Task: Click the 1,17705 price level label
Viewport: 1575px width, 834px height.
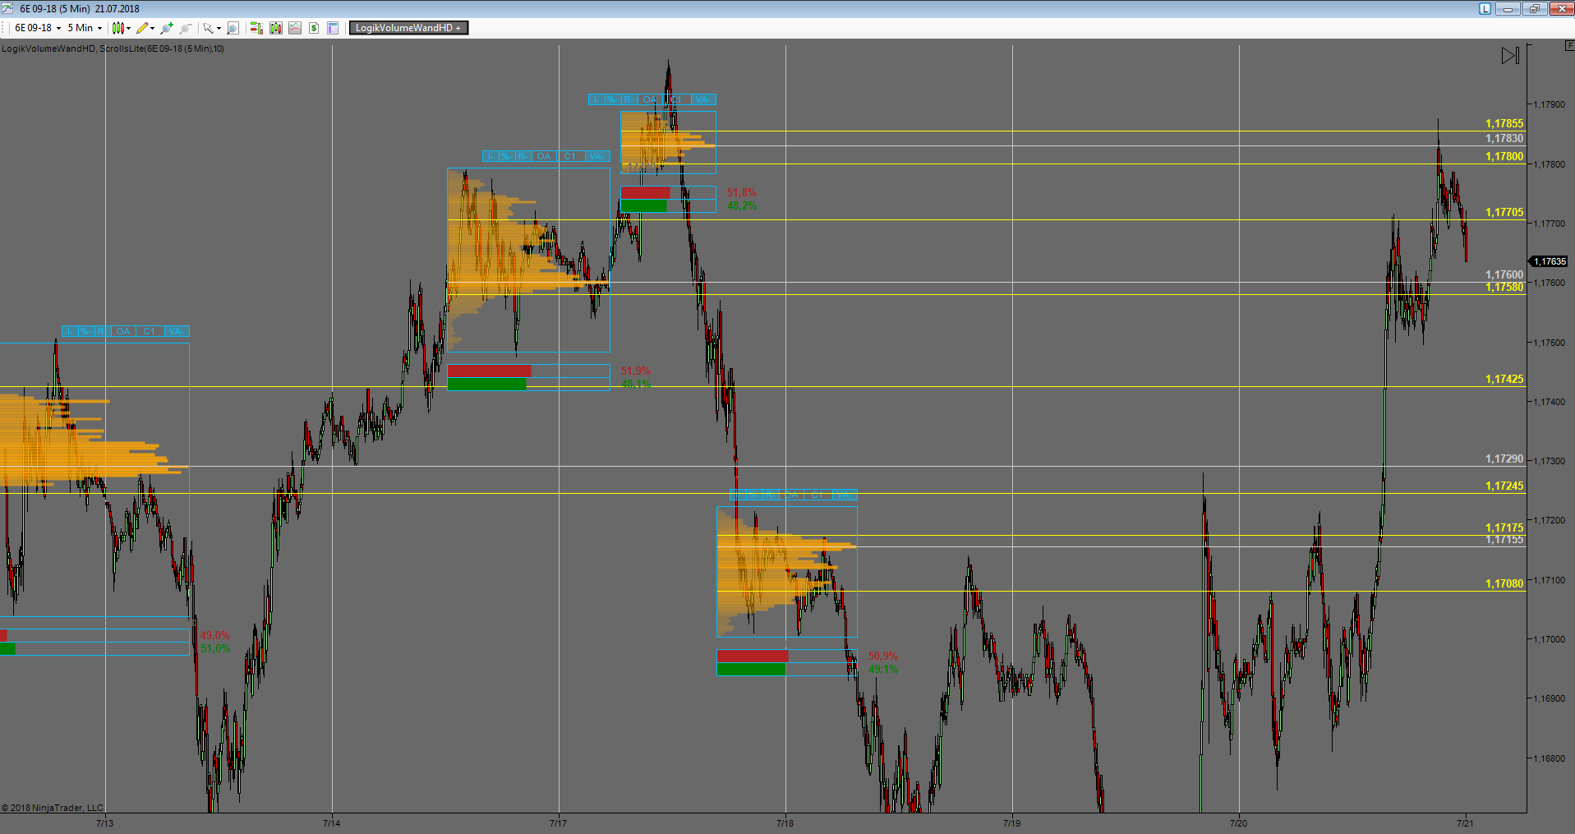Action: pos(1504,213)
